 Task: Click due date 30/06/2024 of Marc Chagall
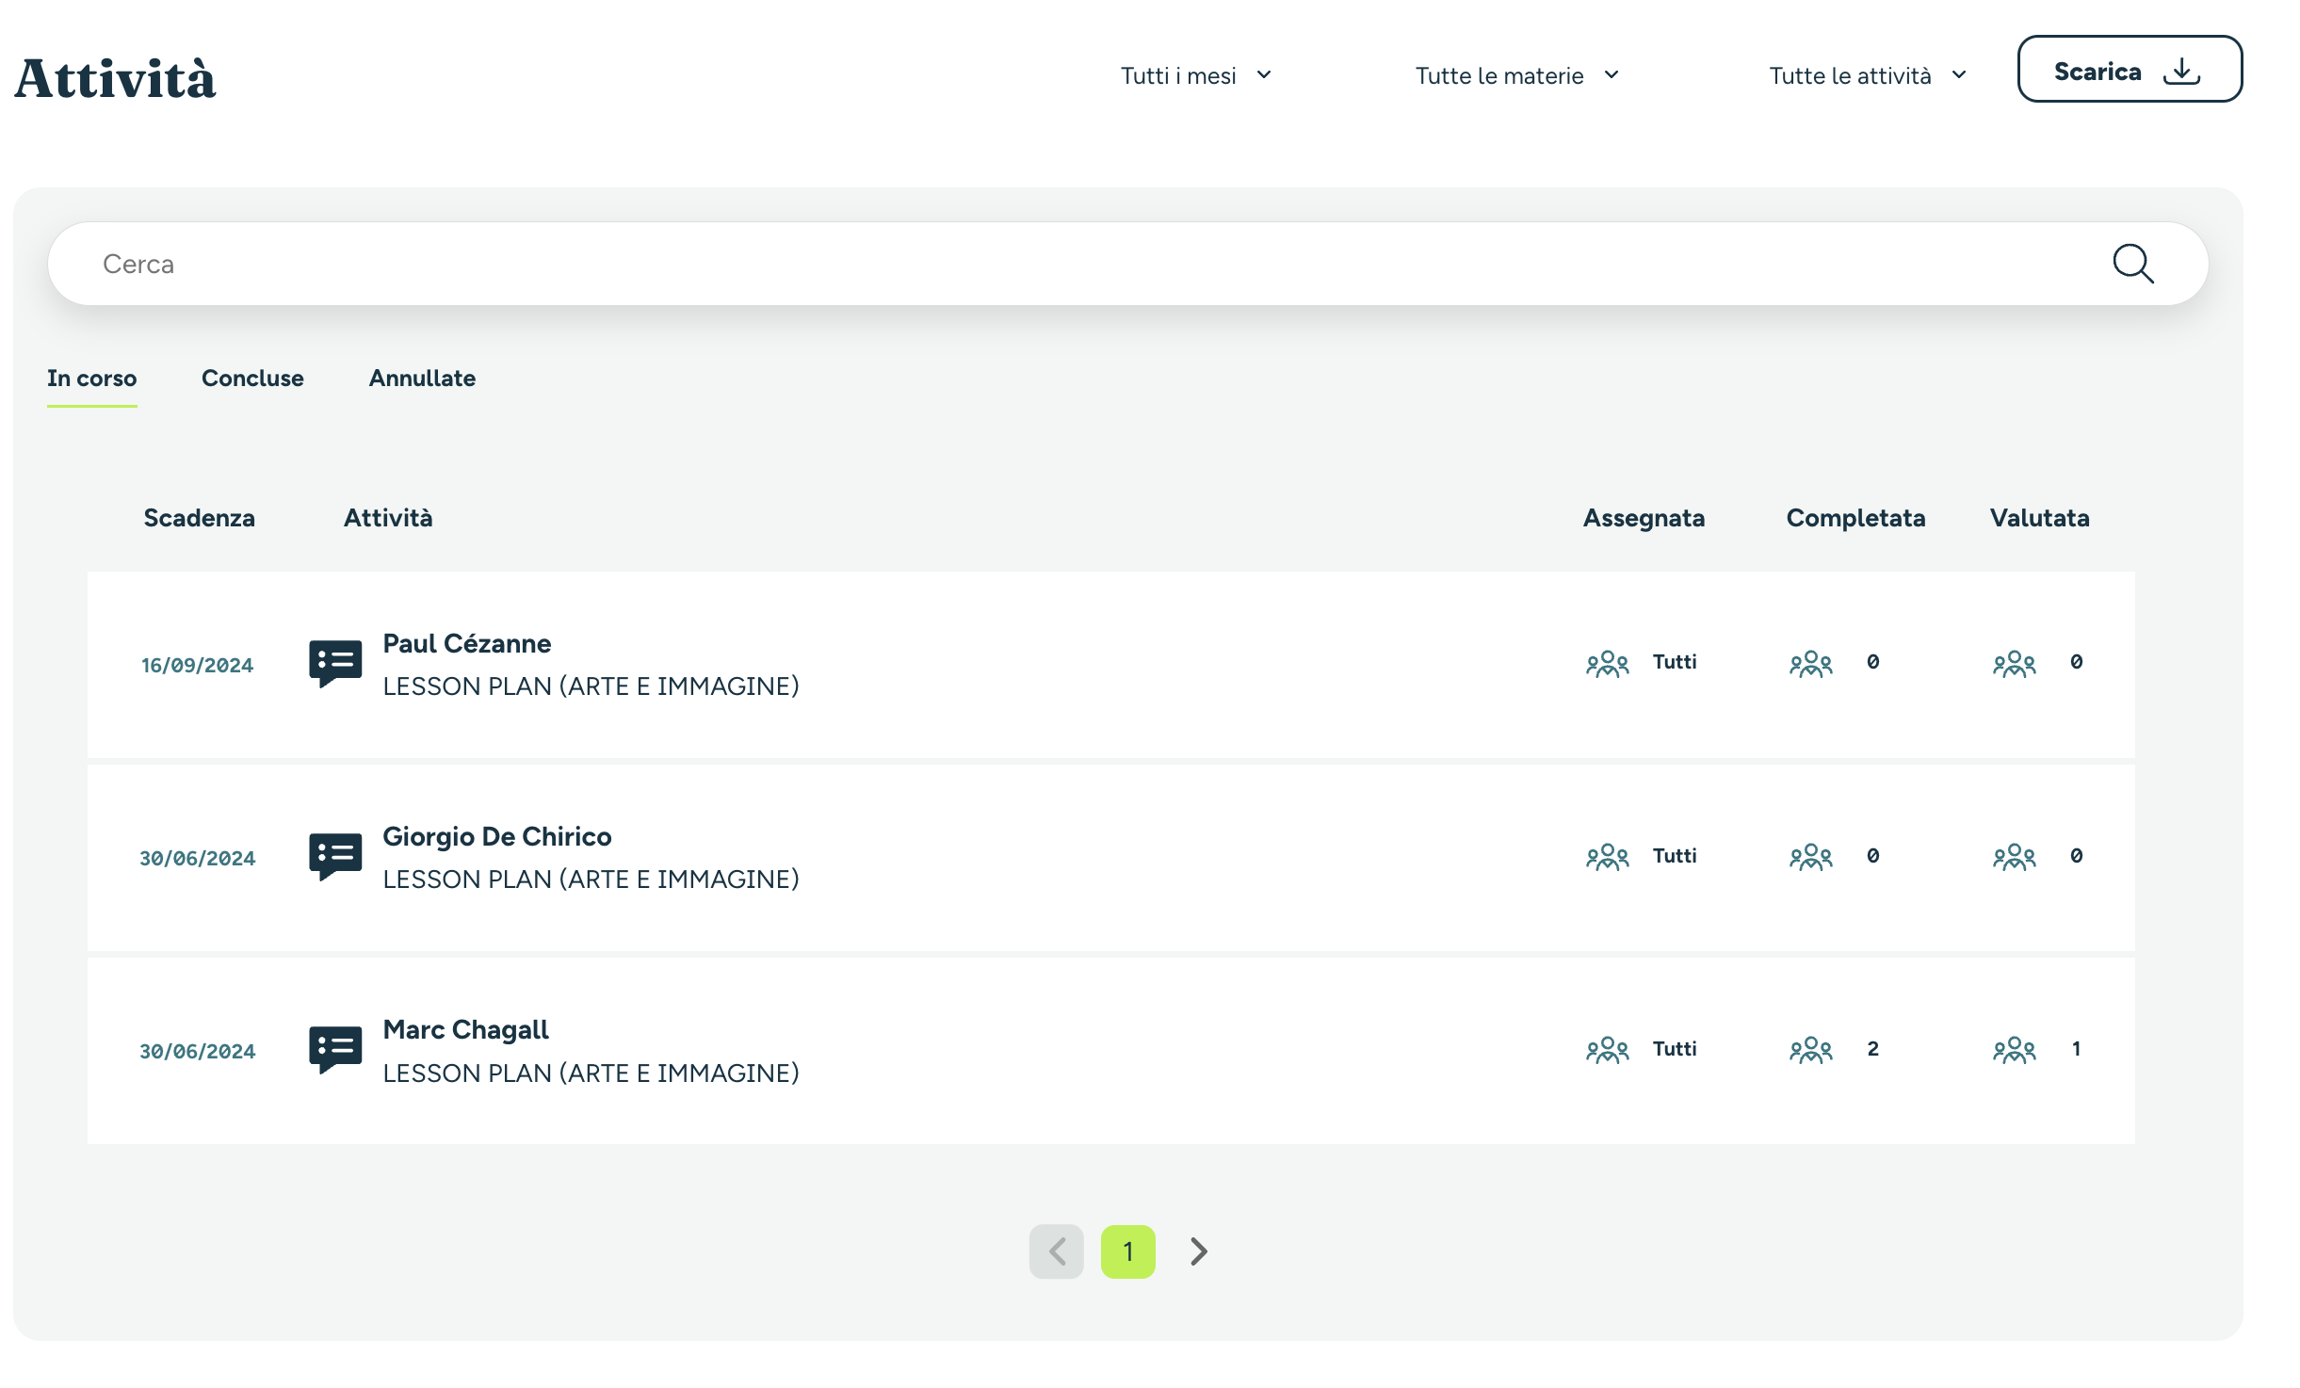(x=198, y=1052)
